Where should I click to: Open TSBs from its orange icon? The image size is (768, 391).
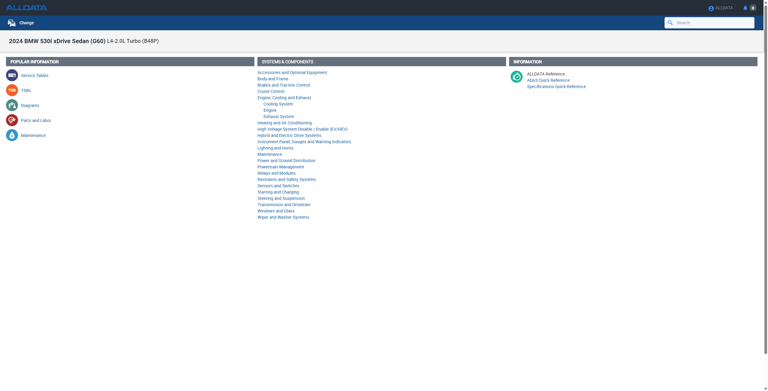pos(11,90)
